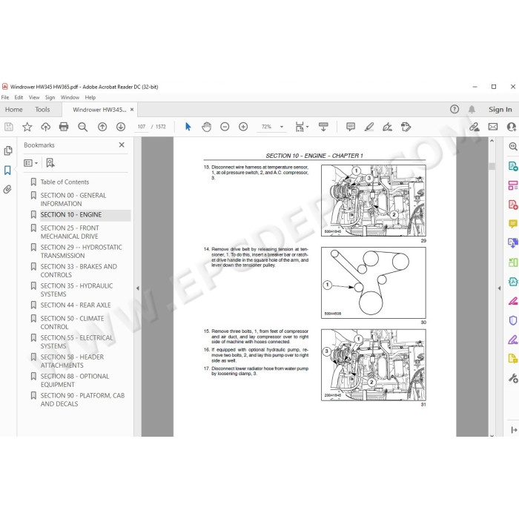Viewport: 519px width, 519px height.
Task: Choose the Selection arrow tool
Action: pos(188,127)
